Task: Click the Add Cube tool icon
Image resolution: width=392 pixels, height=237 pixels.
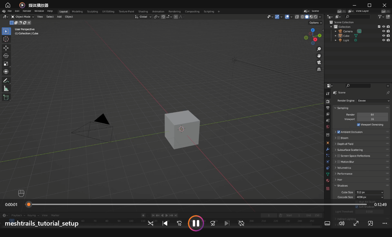Action: 6,97
